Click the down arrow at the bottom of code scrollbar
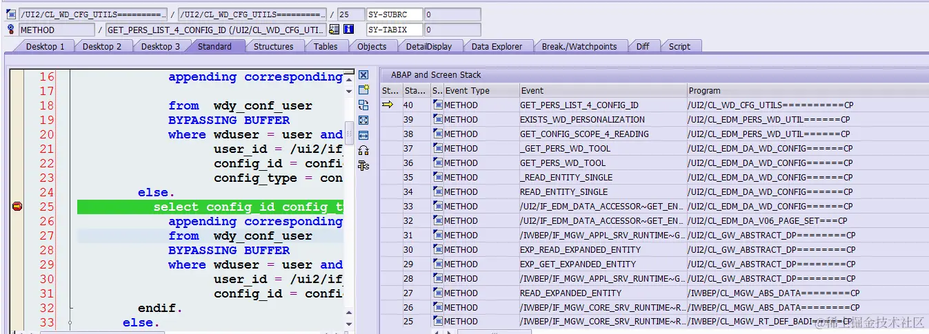Viewport: 929px width, 334px height. (349, 324)
